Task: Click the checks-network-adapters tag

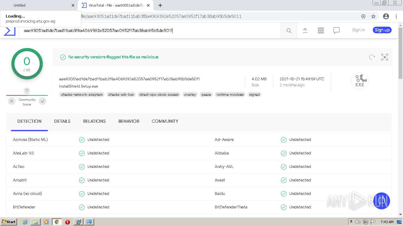Action: (82, 94)
